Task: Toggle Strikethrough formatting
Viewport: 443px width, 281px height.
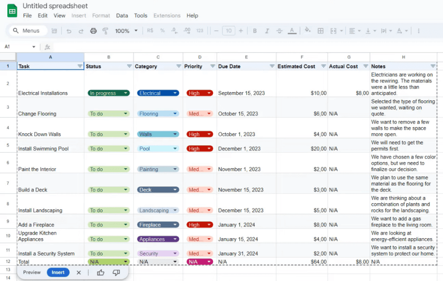Action: point(279,31)
